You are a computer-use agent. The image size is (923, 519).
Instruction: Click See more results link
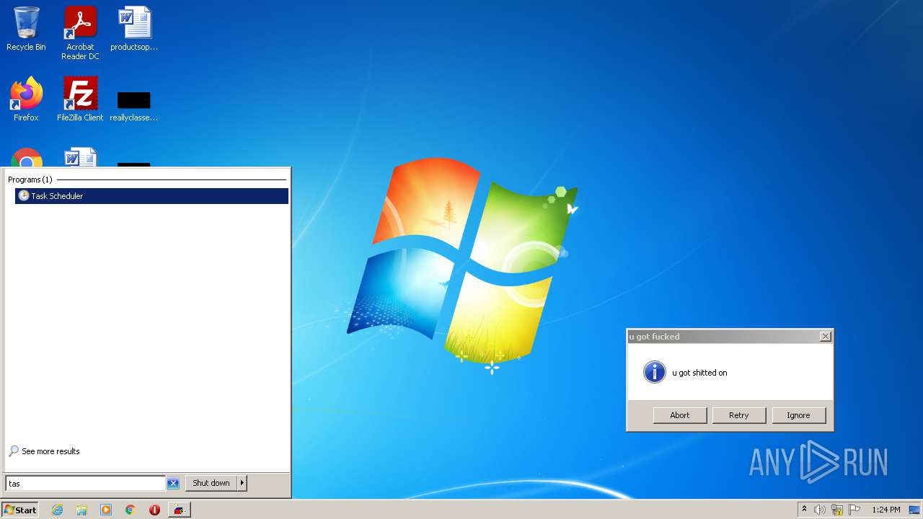(45, 451)
